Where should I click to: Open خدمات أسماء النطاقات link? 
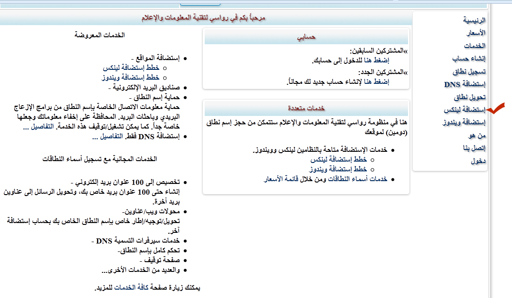358,179
